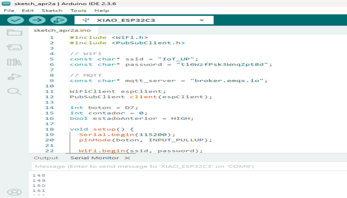The image size is (347, 198).
Task: Click the Serial.begin(115200) line
Action: pos(127,134)
